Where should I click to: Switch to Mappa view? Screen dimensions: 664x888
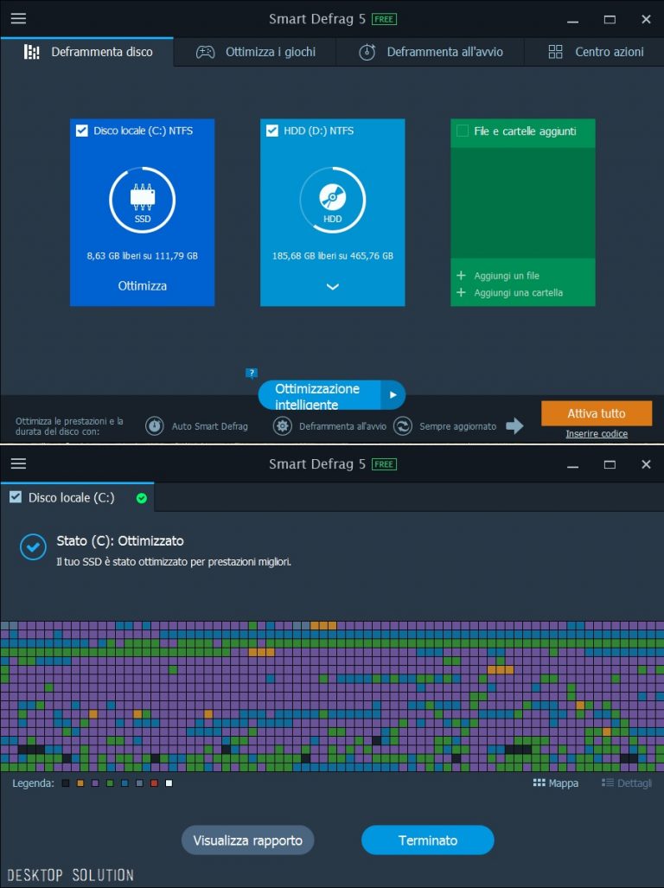[x=556, y=783]
